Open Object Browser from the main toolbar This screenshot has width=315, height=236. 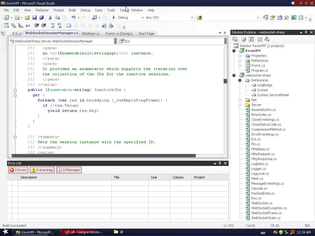tap(280, 18)
